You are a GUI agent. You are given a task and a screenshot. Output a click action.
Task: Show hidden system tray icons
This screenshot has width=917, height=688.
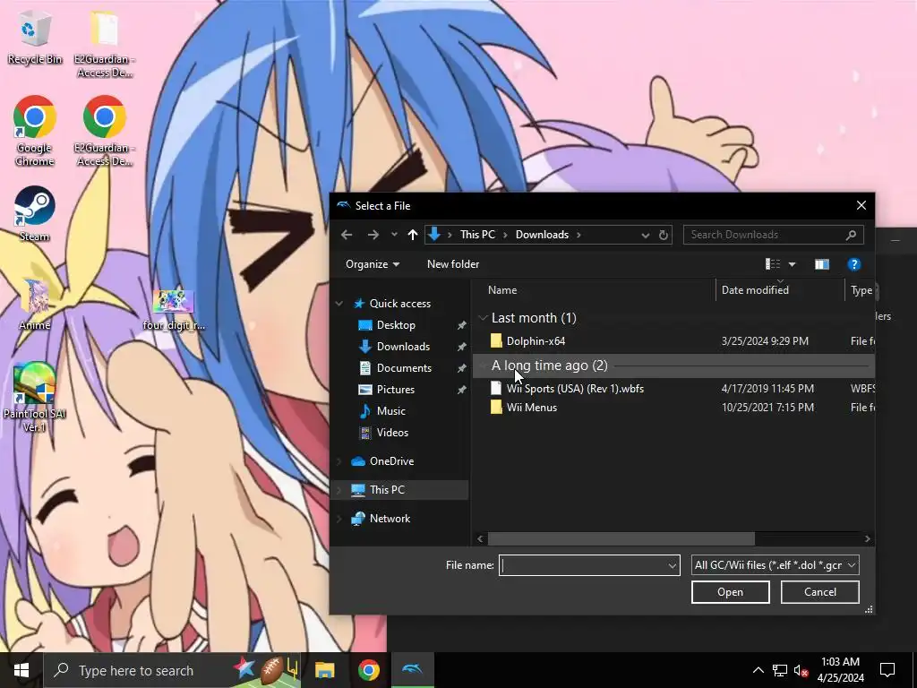click(758, 670)
